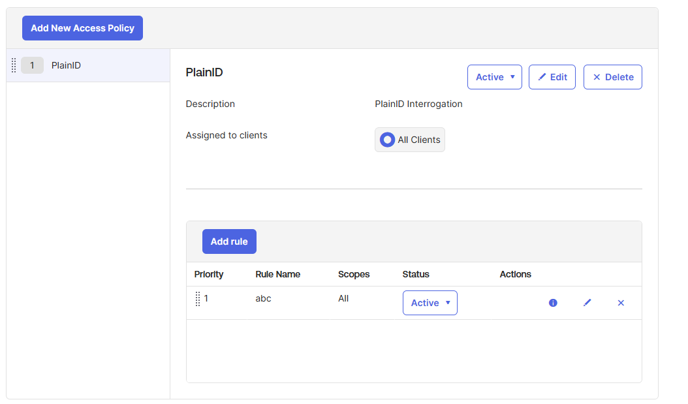Grab the drag handle of rule abc
688x404 pixels.
[x=197, y=299]
